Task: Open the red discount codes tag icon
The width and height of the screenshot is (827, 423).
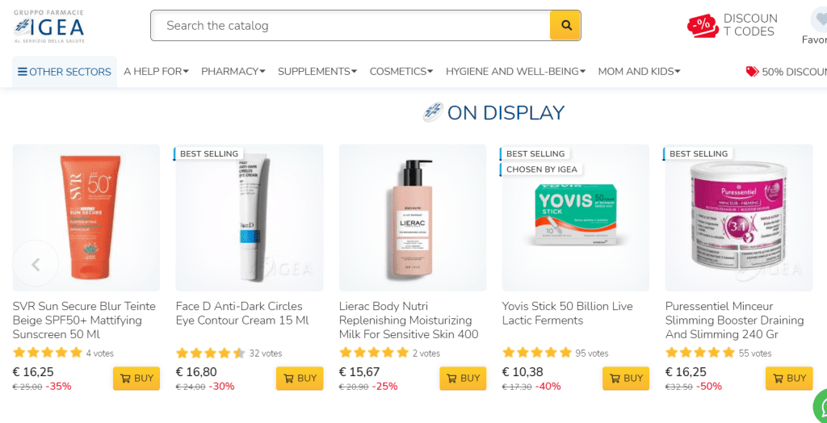Action: (702, 26)
